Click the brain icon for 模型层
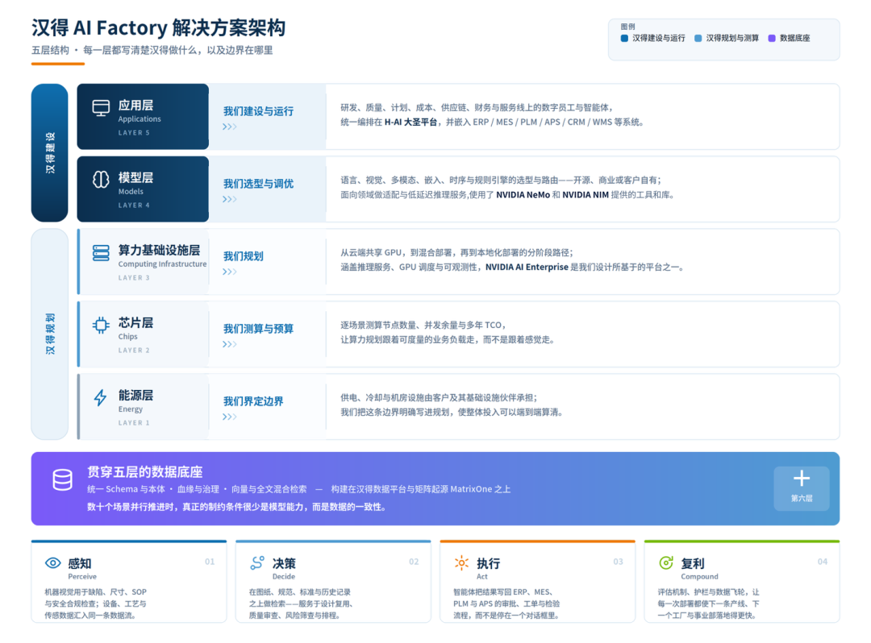The image size is (871, 643). [x=101, y=180]
